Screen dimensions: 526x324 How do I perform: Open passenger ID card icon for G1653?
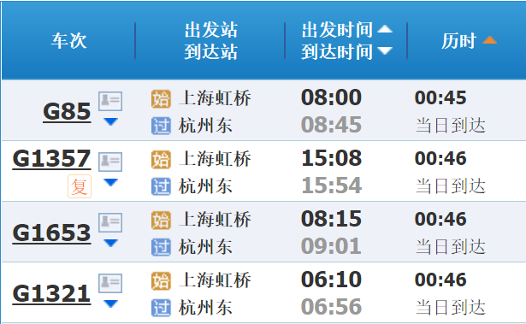point(110,223)
